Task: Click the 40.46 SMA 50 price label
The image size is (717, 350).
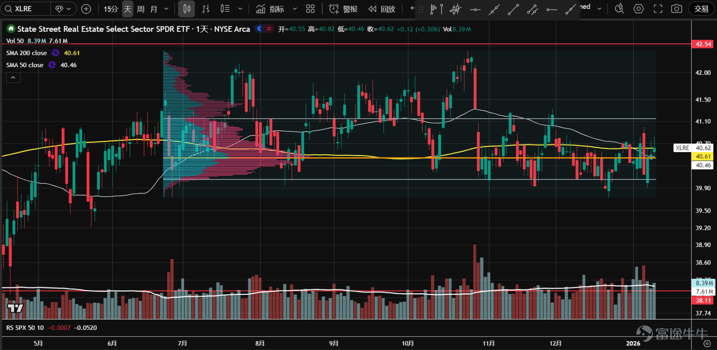Action: 703,165
